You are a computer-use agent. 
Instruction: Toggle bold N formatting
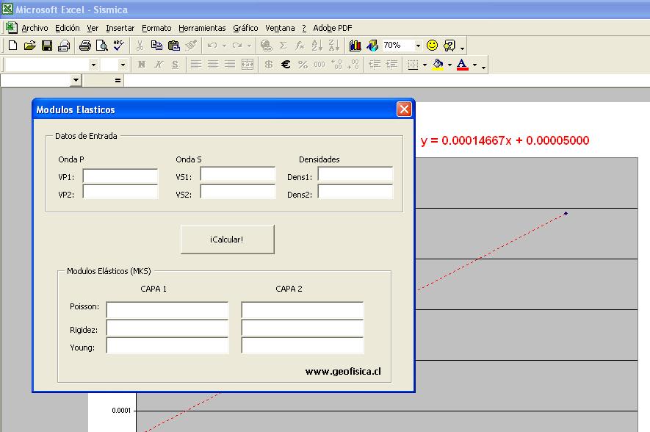tap(142, 64)
